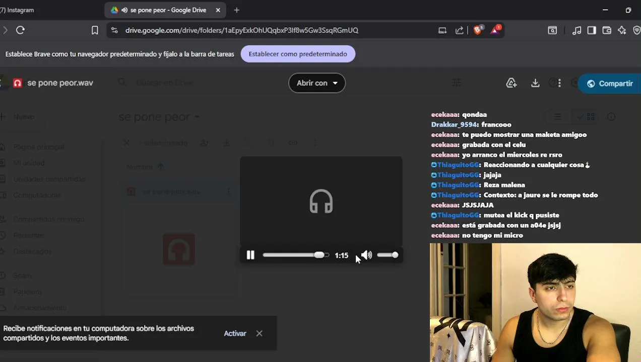Viewport: 641px width, 362px height.
Task: Switch to the Instagram tab
Action: [x=18, y=10]
